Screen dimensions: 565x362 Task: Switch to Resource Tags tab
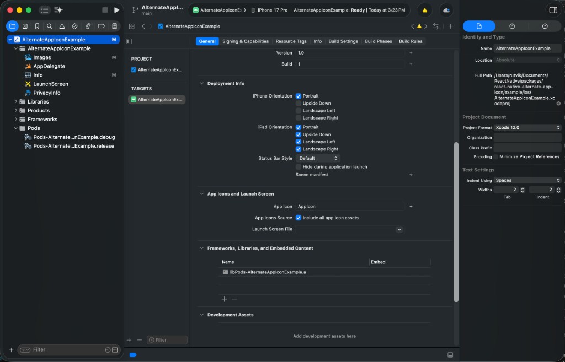click(291, 41)
